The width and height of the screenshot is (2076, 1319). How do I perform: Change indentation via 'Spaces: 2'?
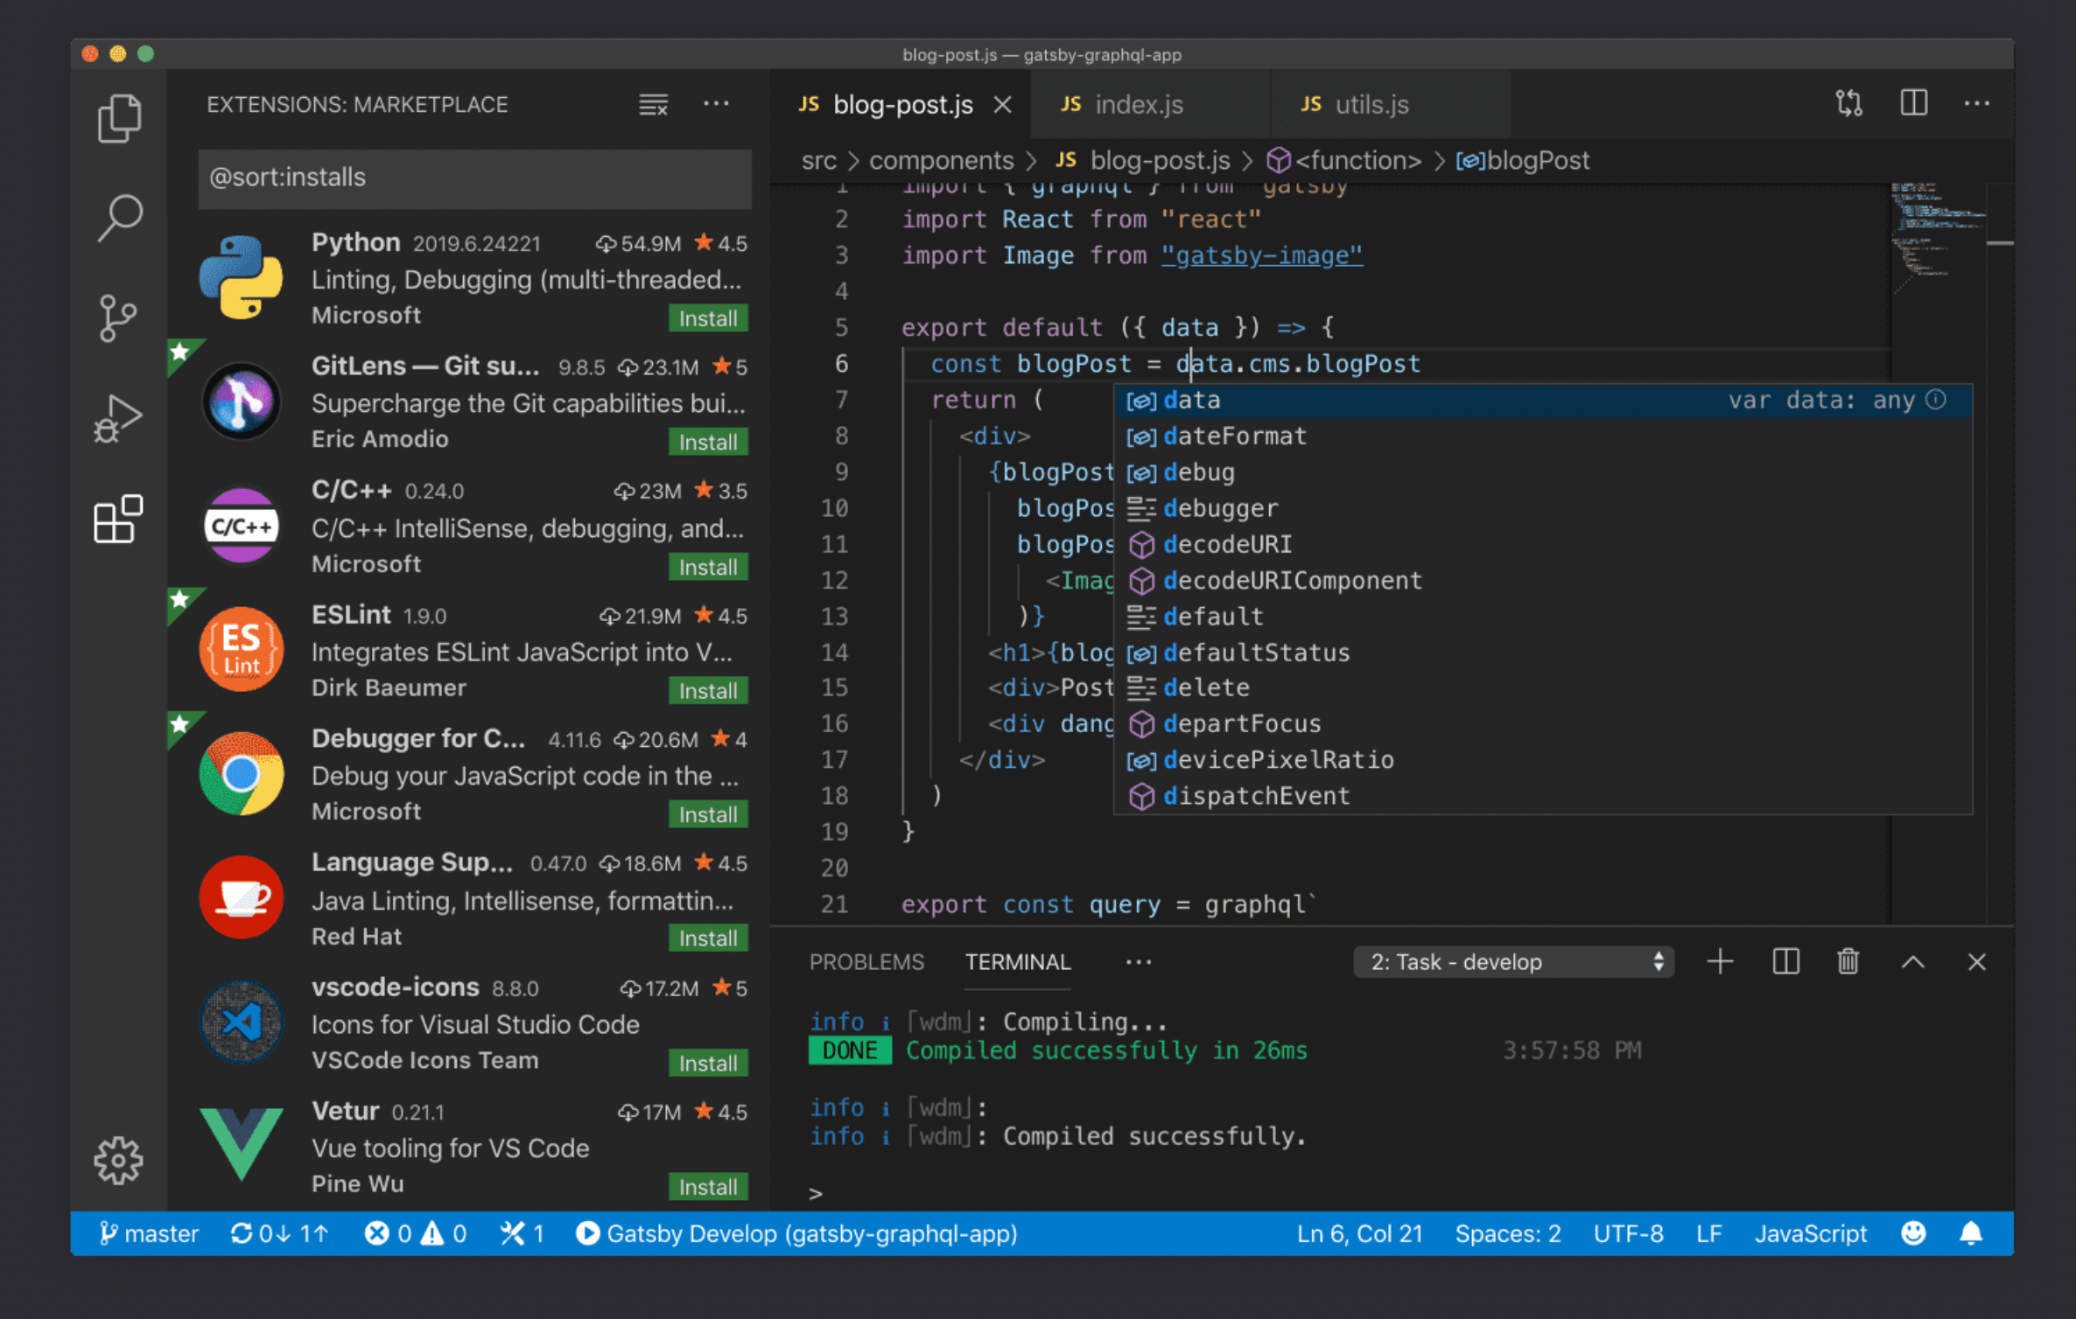tap(1507, 1233)
